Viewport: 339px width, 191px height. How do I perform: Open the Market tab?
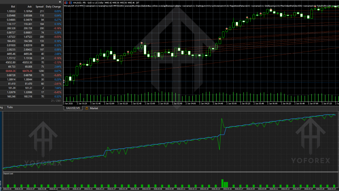[x=94, y=108]
